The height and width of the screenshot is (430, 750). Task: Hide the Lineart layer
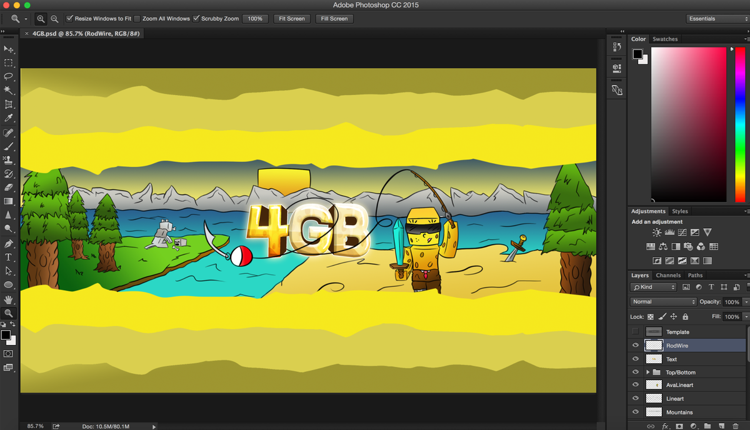point(636,398)
